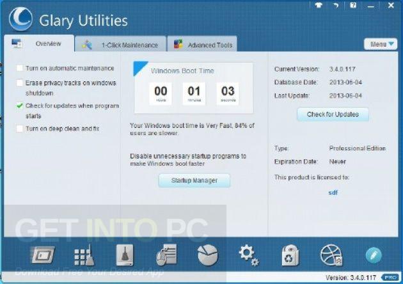Launch the uninstall manager recycle bag icon
Screen dimensions: 403x284
pyautogui.click(x=290, y=255)
